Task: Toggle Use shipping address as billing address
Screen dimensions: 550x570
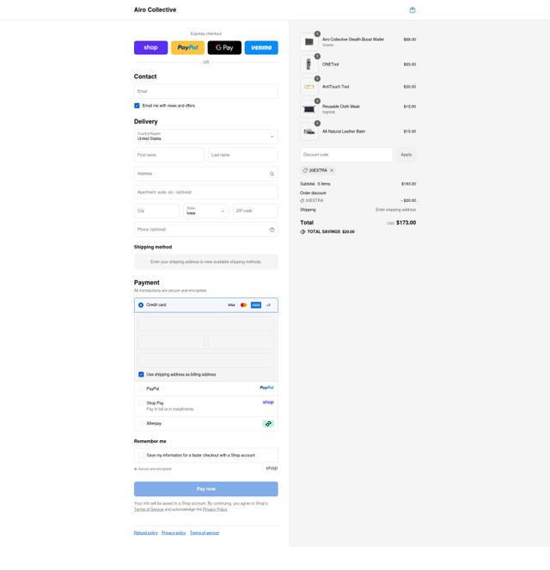Action: (x=141, y=375)
